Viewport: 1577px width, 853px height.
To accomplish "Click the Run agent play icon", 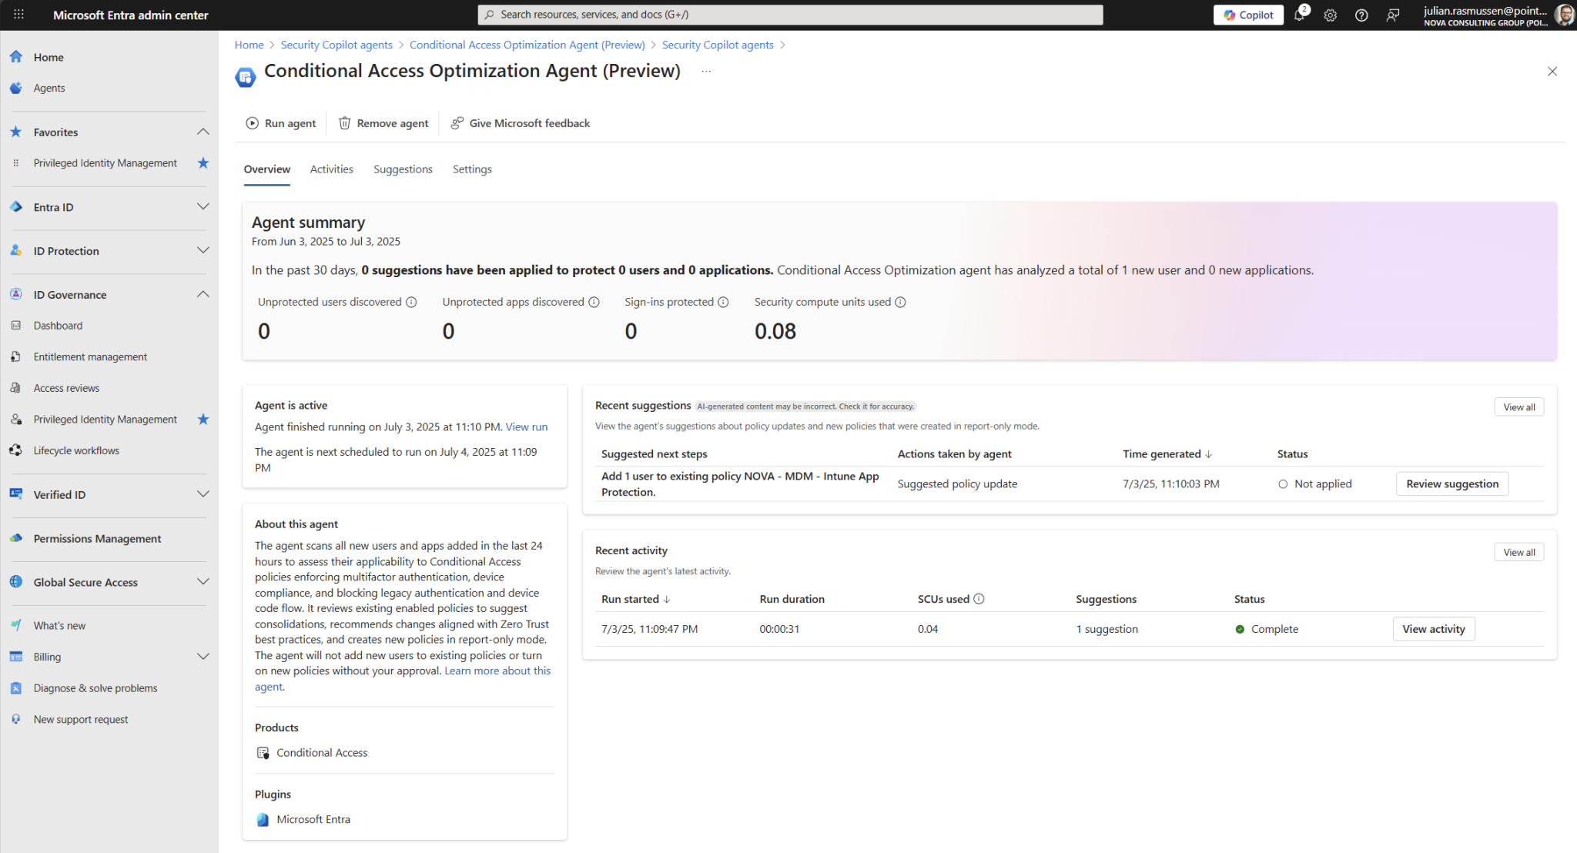I will 252,123.
